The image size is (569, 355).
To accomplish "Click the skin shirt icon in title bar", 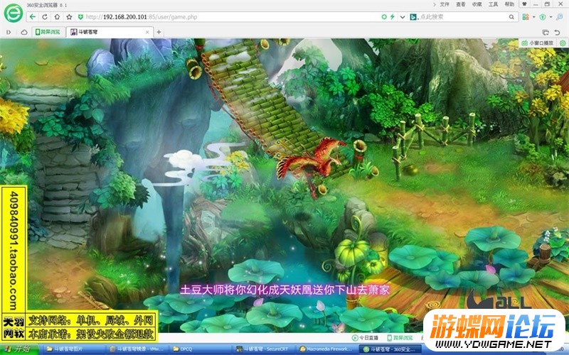I will [525, 4].
